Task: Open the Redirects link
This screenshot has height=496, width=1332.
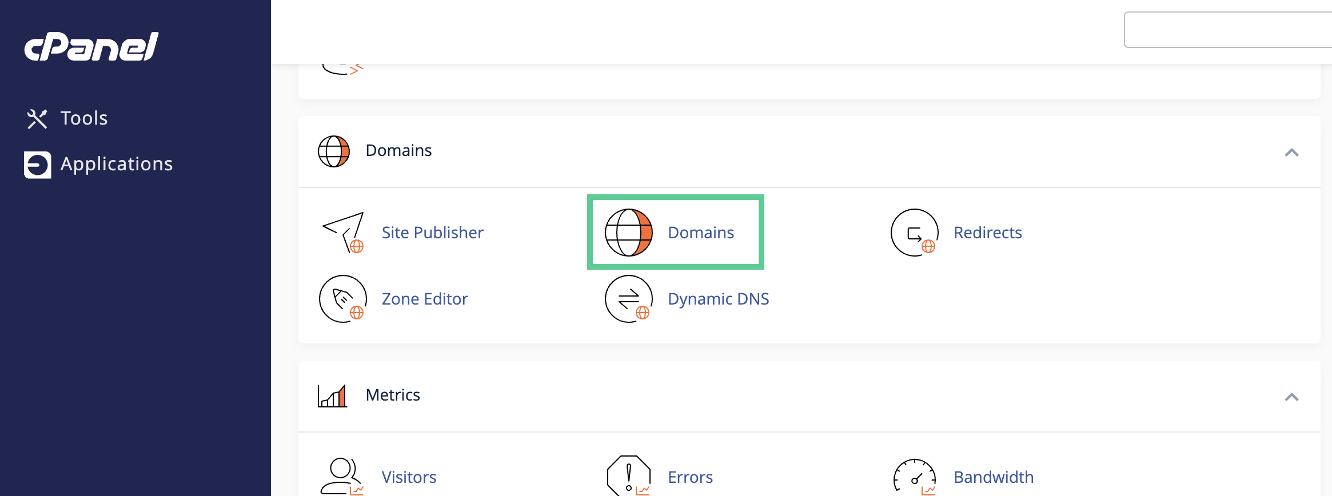Action: point(988,233)
